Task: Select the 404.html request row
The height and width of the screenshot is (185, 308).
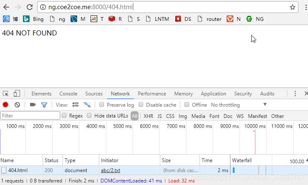Action: point(154,170)
